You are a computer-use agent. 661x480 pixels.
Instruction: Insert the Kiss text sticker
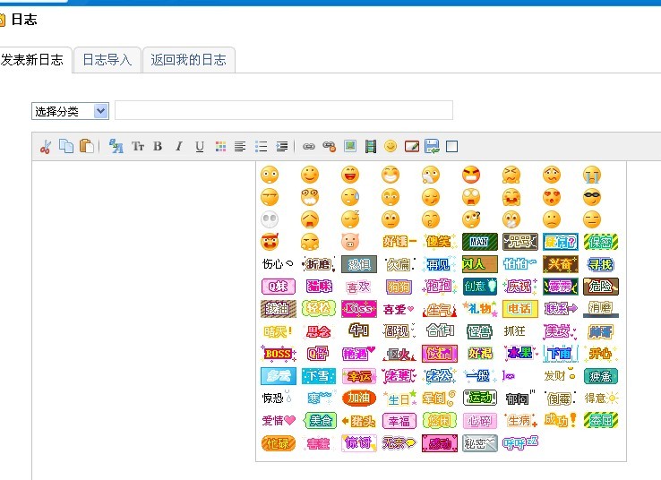[x=359, y=309]
